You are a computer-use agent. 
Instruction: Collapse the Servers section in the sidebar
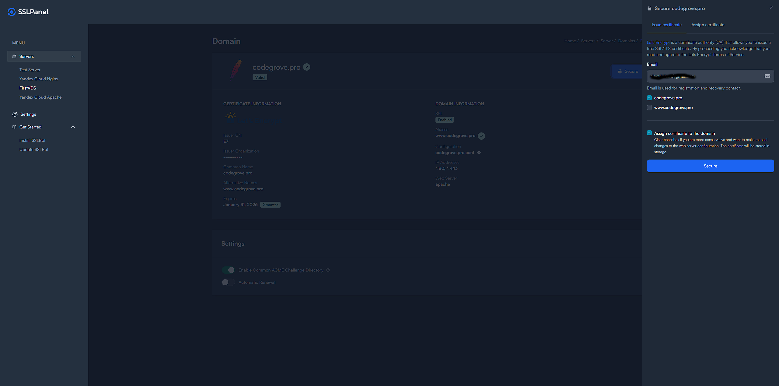tap(73, 56)
